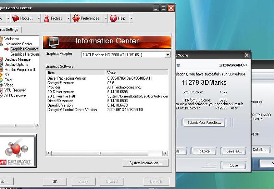Screen dimensions: 274x189
Task: Click the red arrow beside Graphics Software
Action: click(7, 49)
